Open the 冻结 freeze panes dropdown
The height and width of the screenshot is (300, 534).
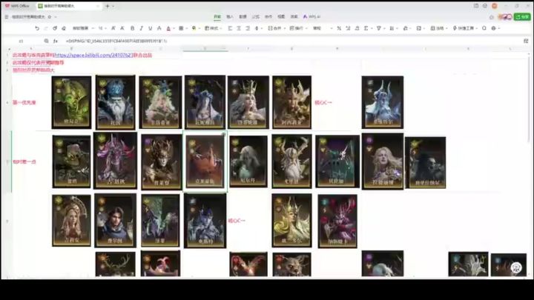coord(438,28)
